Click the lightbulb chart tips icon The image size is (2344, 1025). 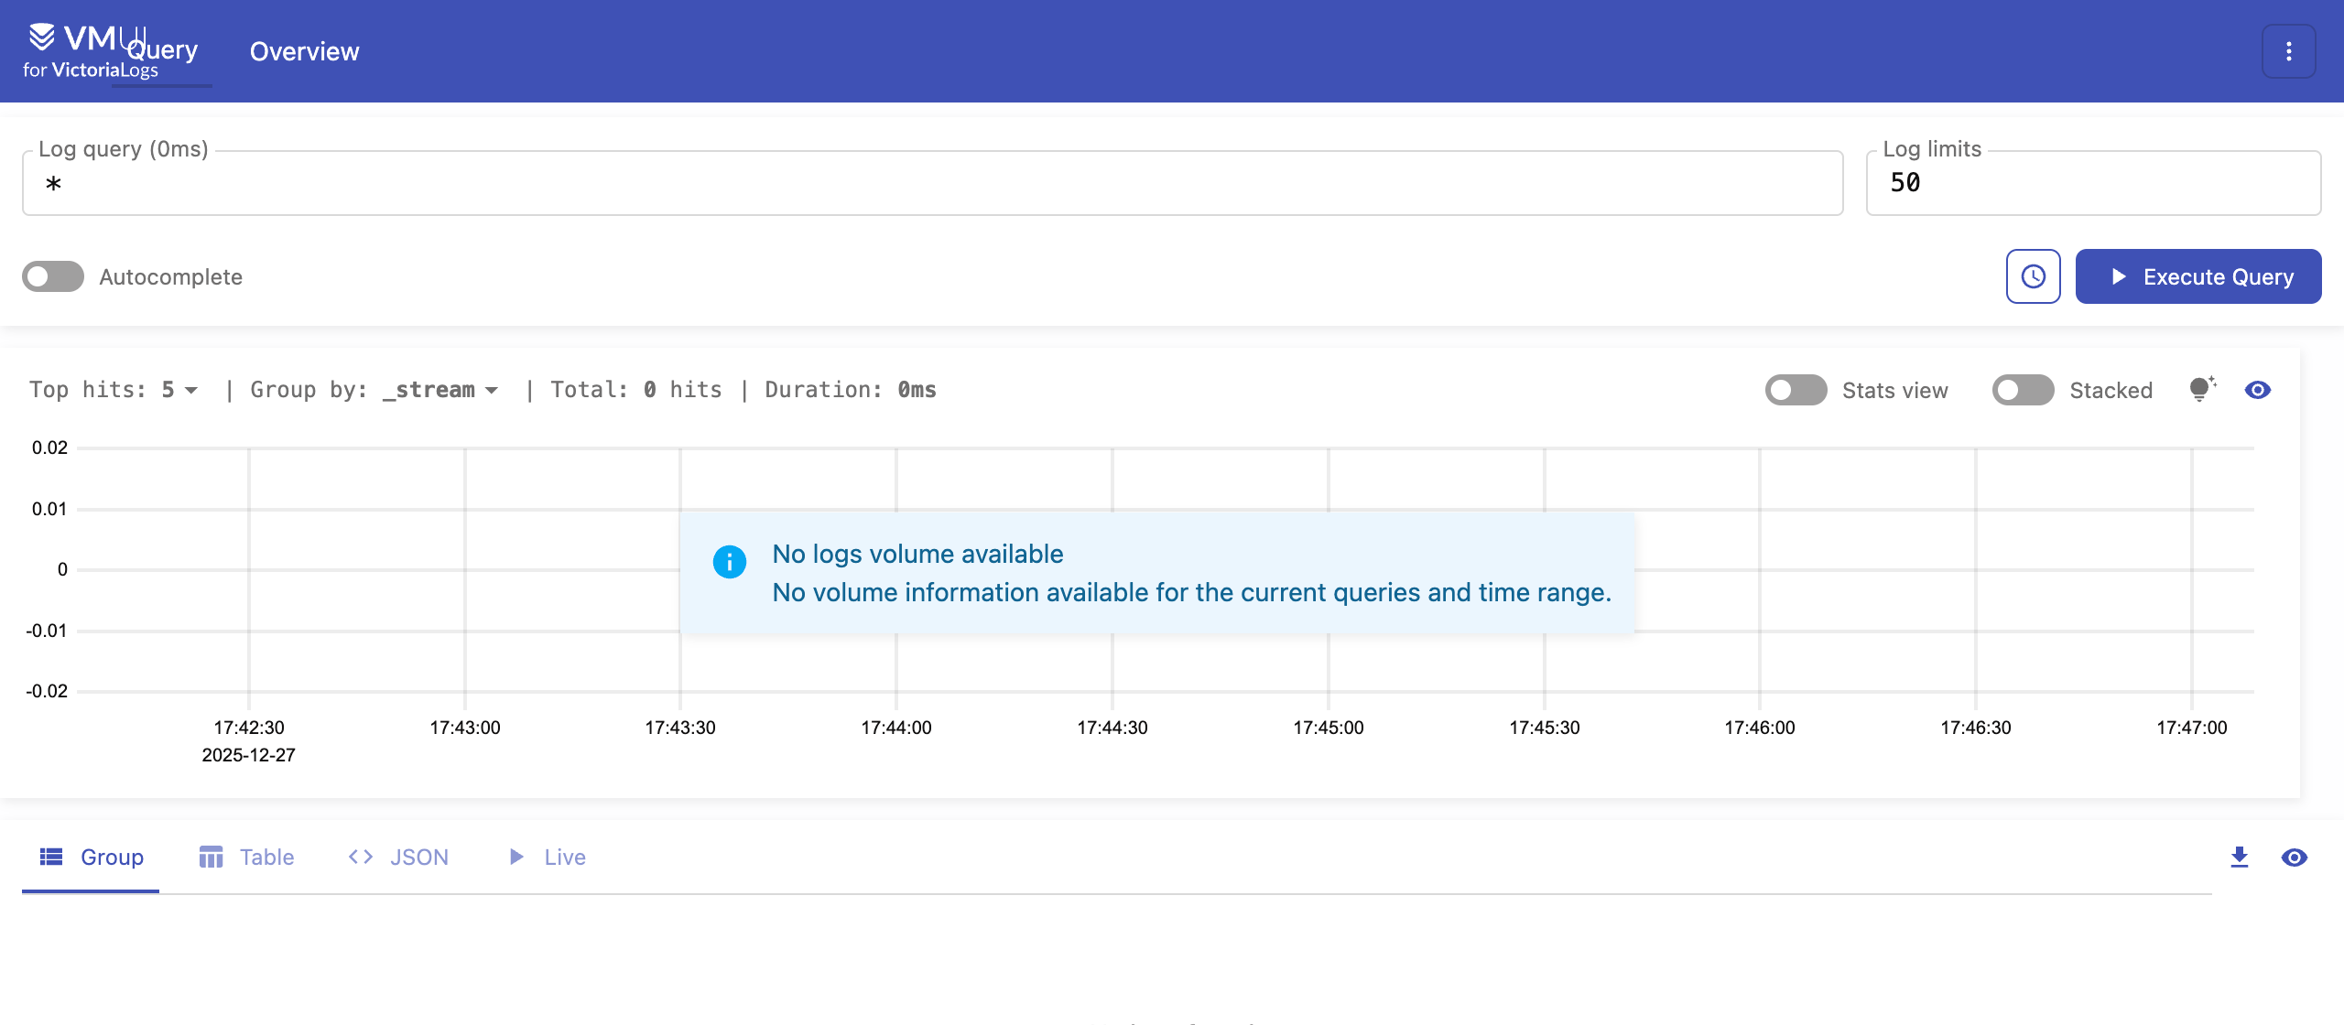(x=2201, y=390)
